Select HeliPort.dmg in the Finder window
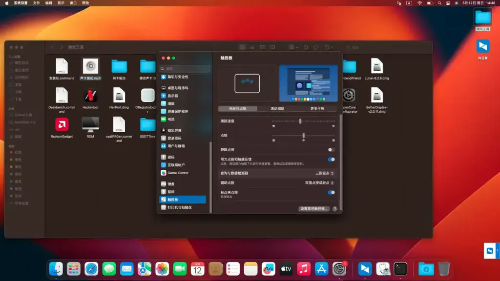The width and height of the screenshot is (500, 281). pos(119,99)
